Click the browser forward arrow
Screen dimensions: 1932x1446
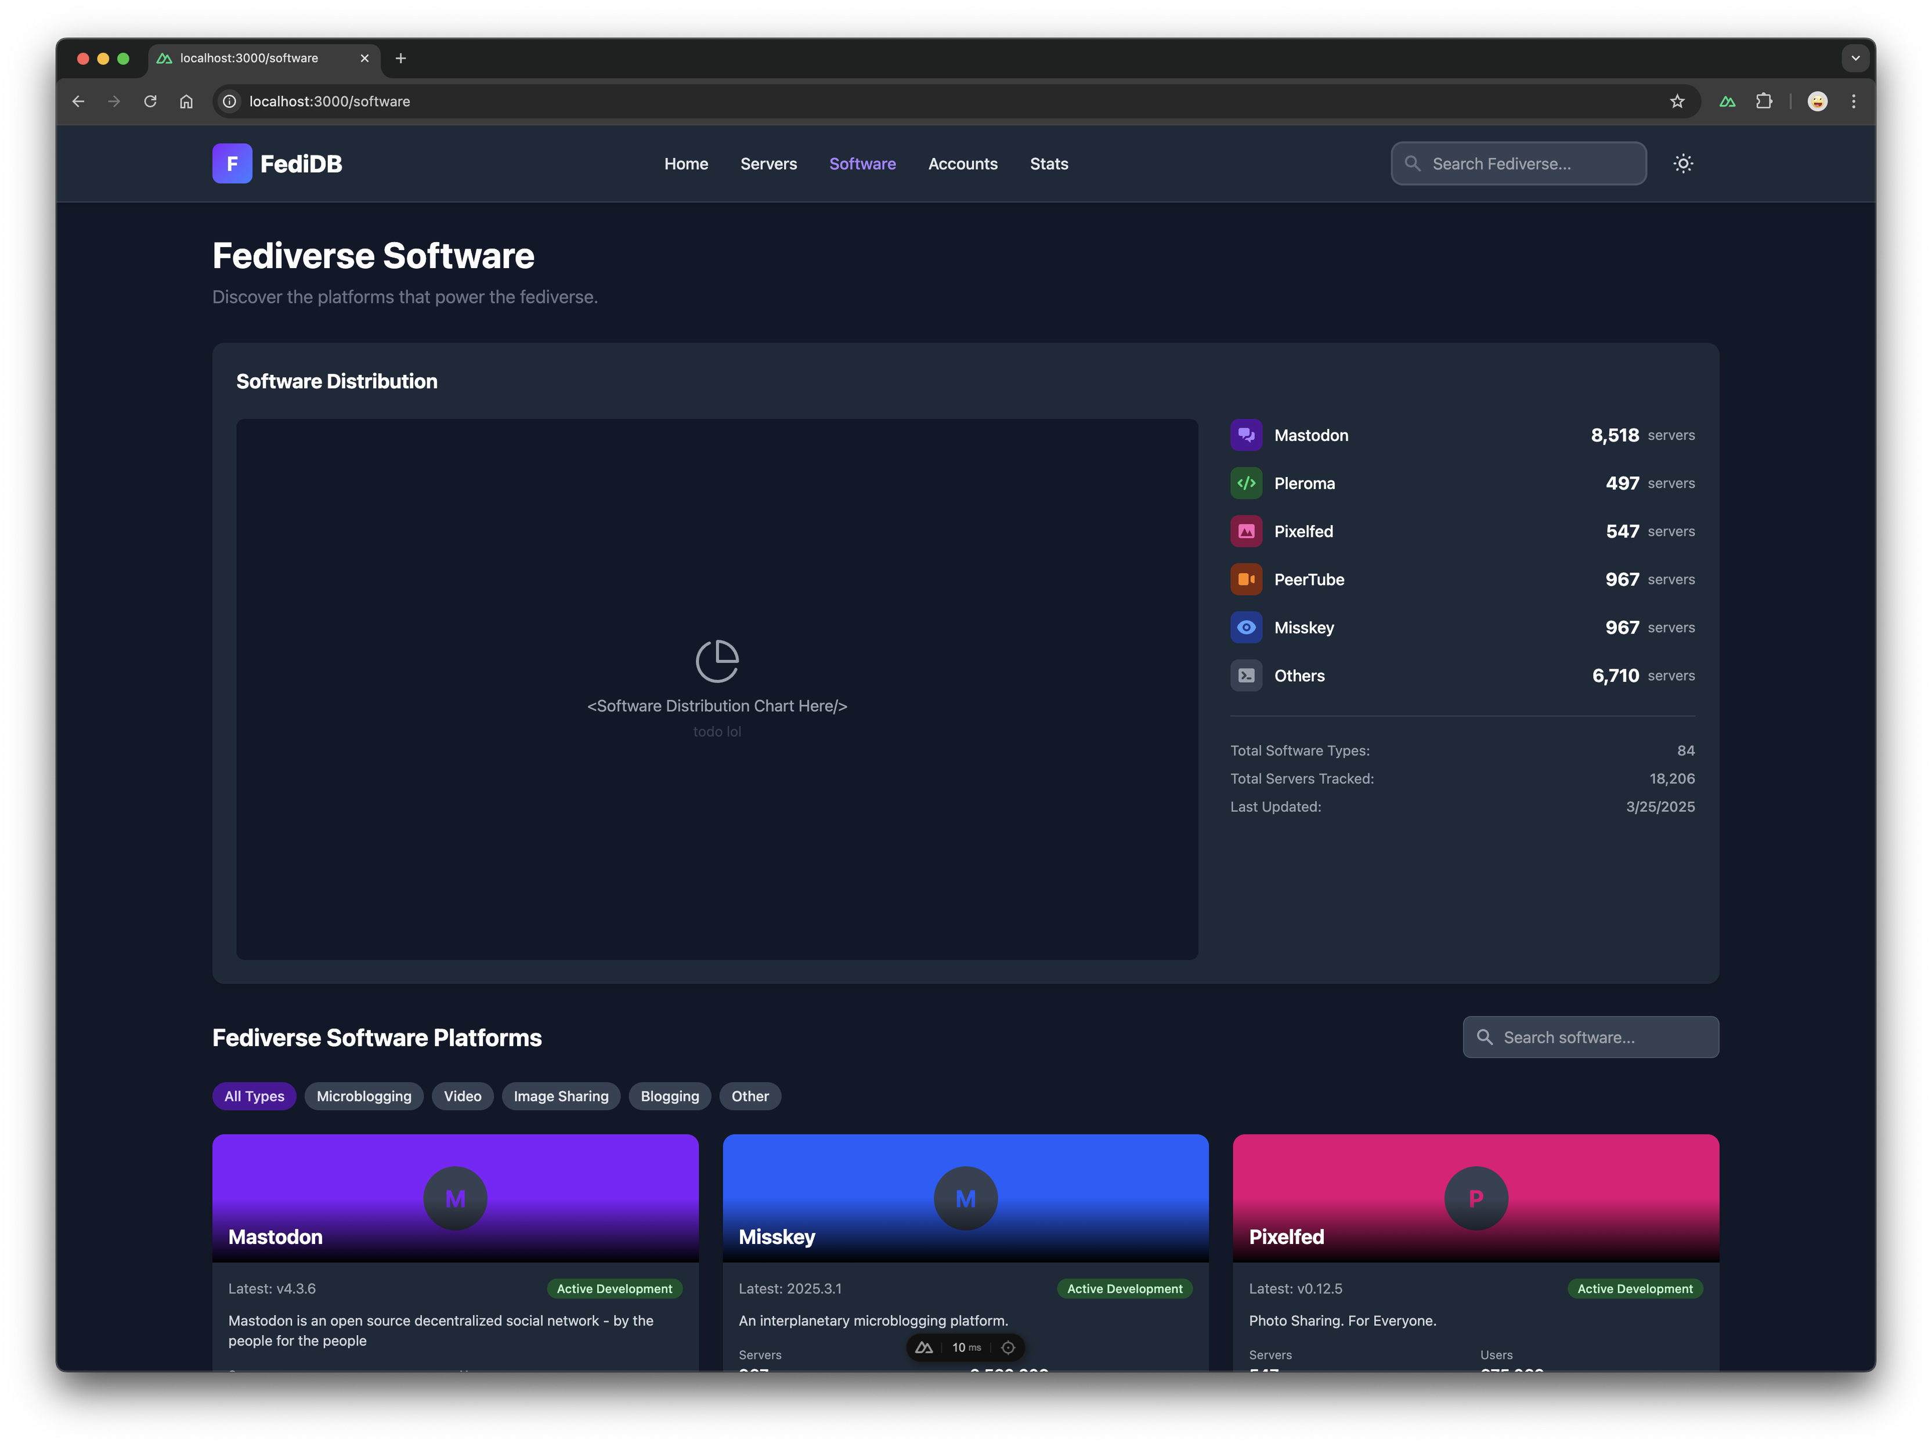pyautogui.click(x=114, y=102)
